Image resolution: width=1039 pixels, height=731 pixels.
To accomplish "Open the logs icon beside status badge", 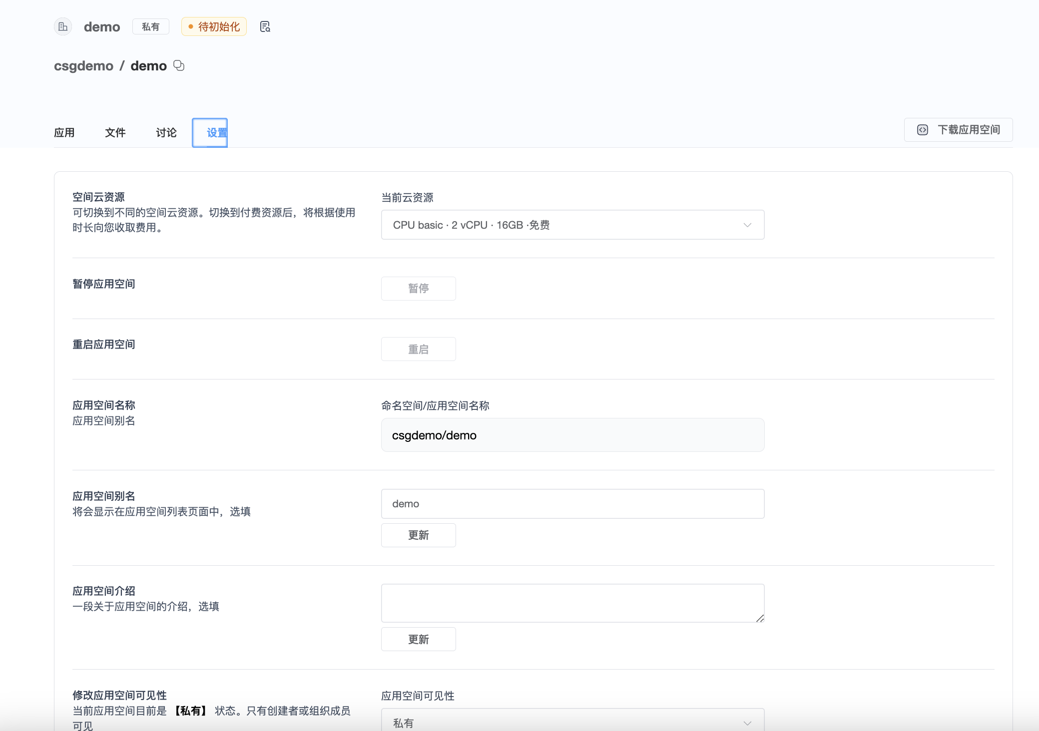I will pos(265,26).
